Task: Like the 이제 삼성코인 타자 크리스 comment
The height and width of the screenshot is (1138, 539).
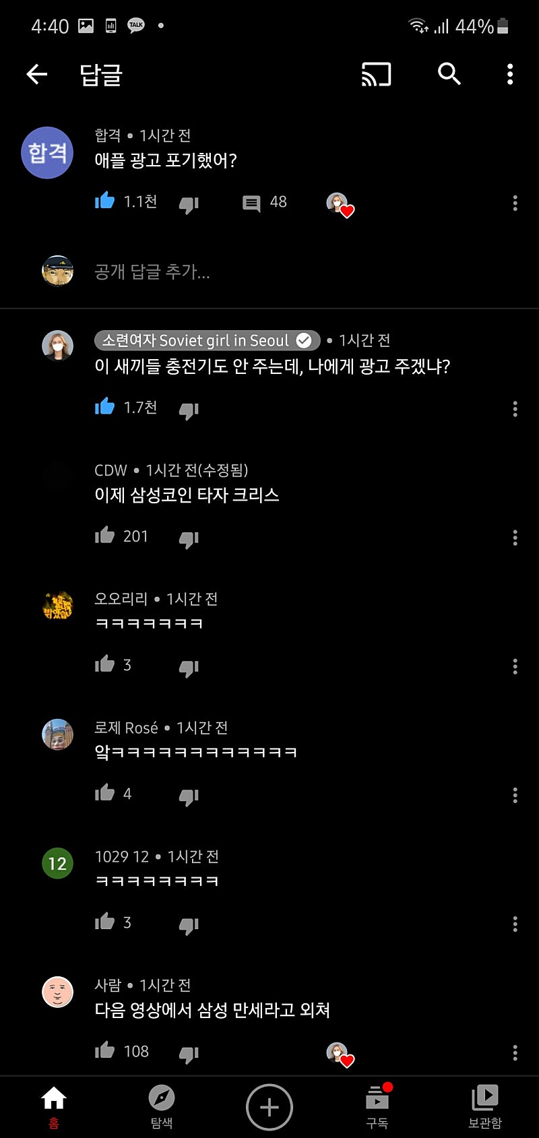Action: (x=105, y=536)
